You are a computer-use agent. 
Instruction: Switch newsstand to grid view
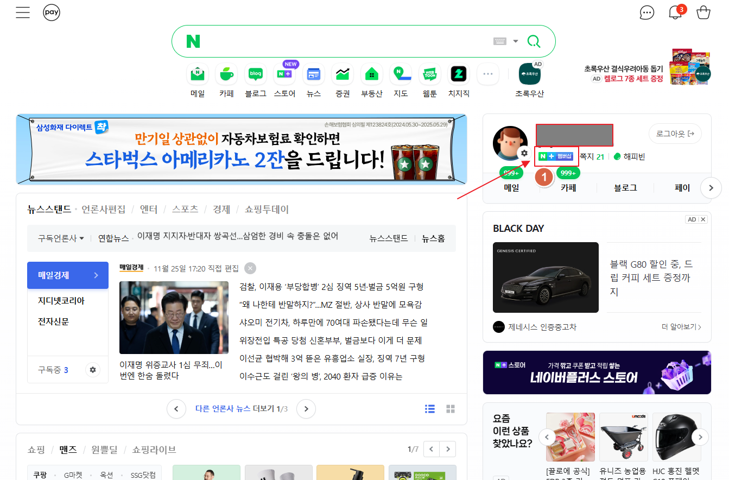[x=450, y=409]
